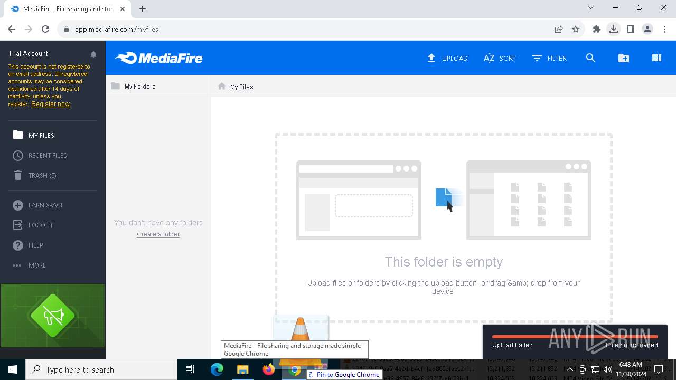Click the red upload progress bar

point(575,336)
